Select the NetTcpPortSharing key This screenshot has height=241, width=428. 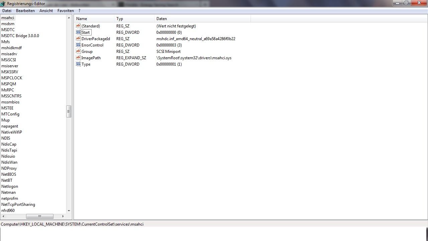[18, 205]
